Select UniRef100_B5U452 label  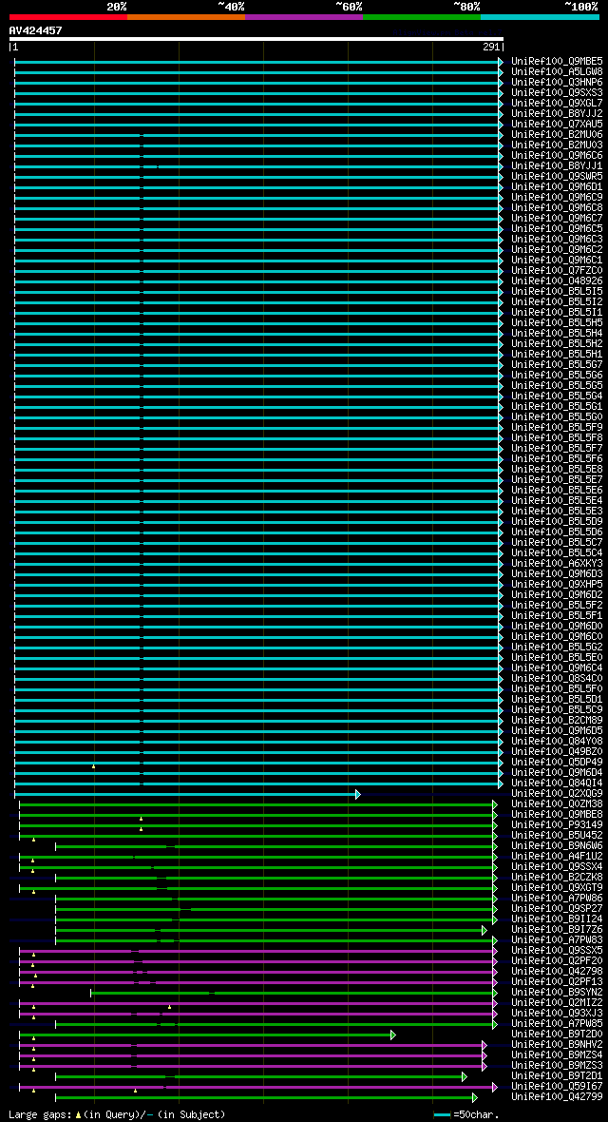pyautogui.click(x=558, y=834)
